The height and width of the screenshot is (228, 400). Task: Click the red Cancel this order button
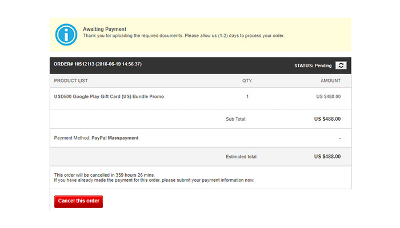click(x=79, y=201)
